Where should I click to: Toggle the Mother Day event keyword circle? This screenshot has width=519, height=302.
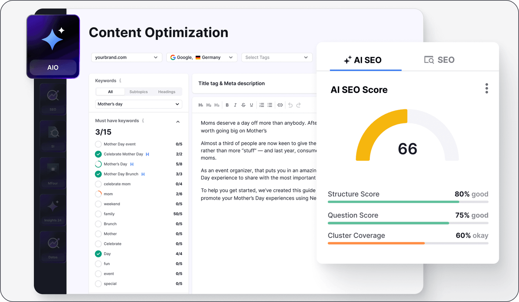(98, 144)
